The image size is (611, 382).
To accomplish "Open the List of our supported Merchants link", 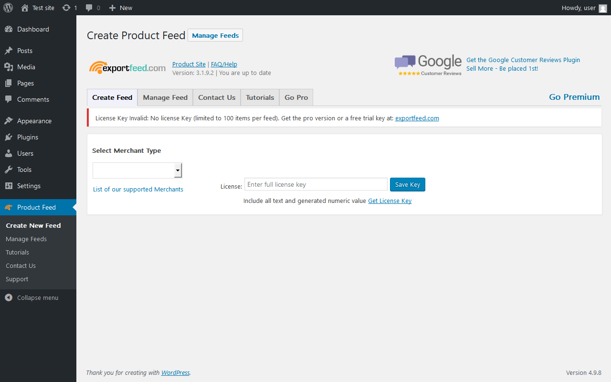I will coord(138,190).
